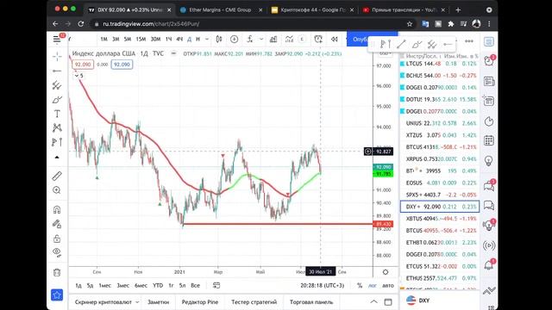Toggle lock all drawing tools
552x310 pixels.
(x=57, y=239)
